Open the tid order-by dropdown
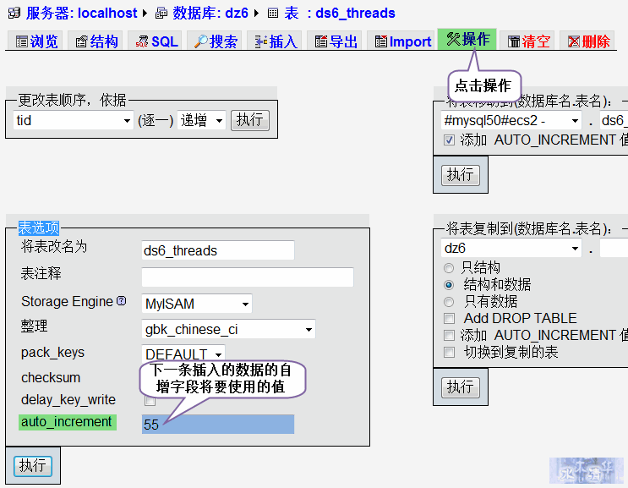628x488 pixels. pos(73,120)
